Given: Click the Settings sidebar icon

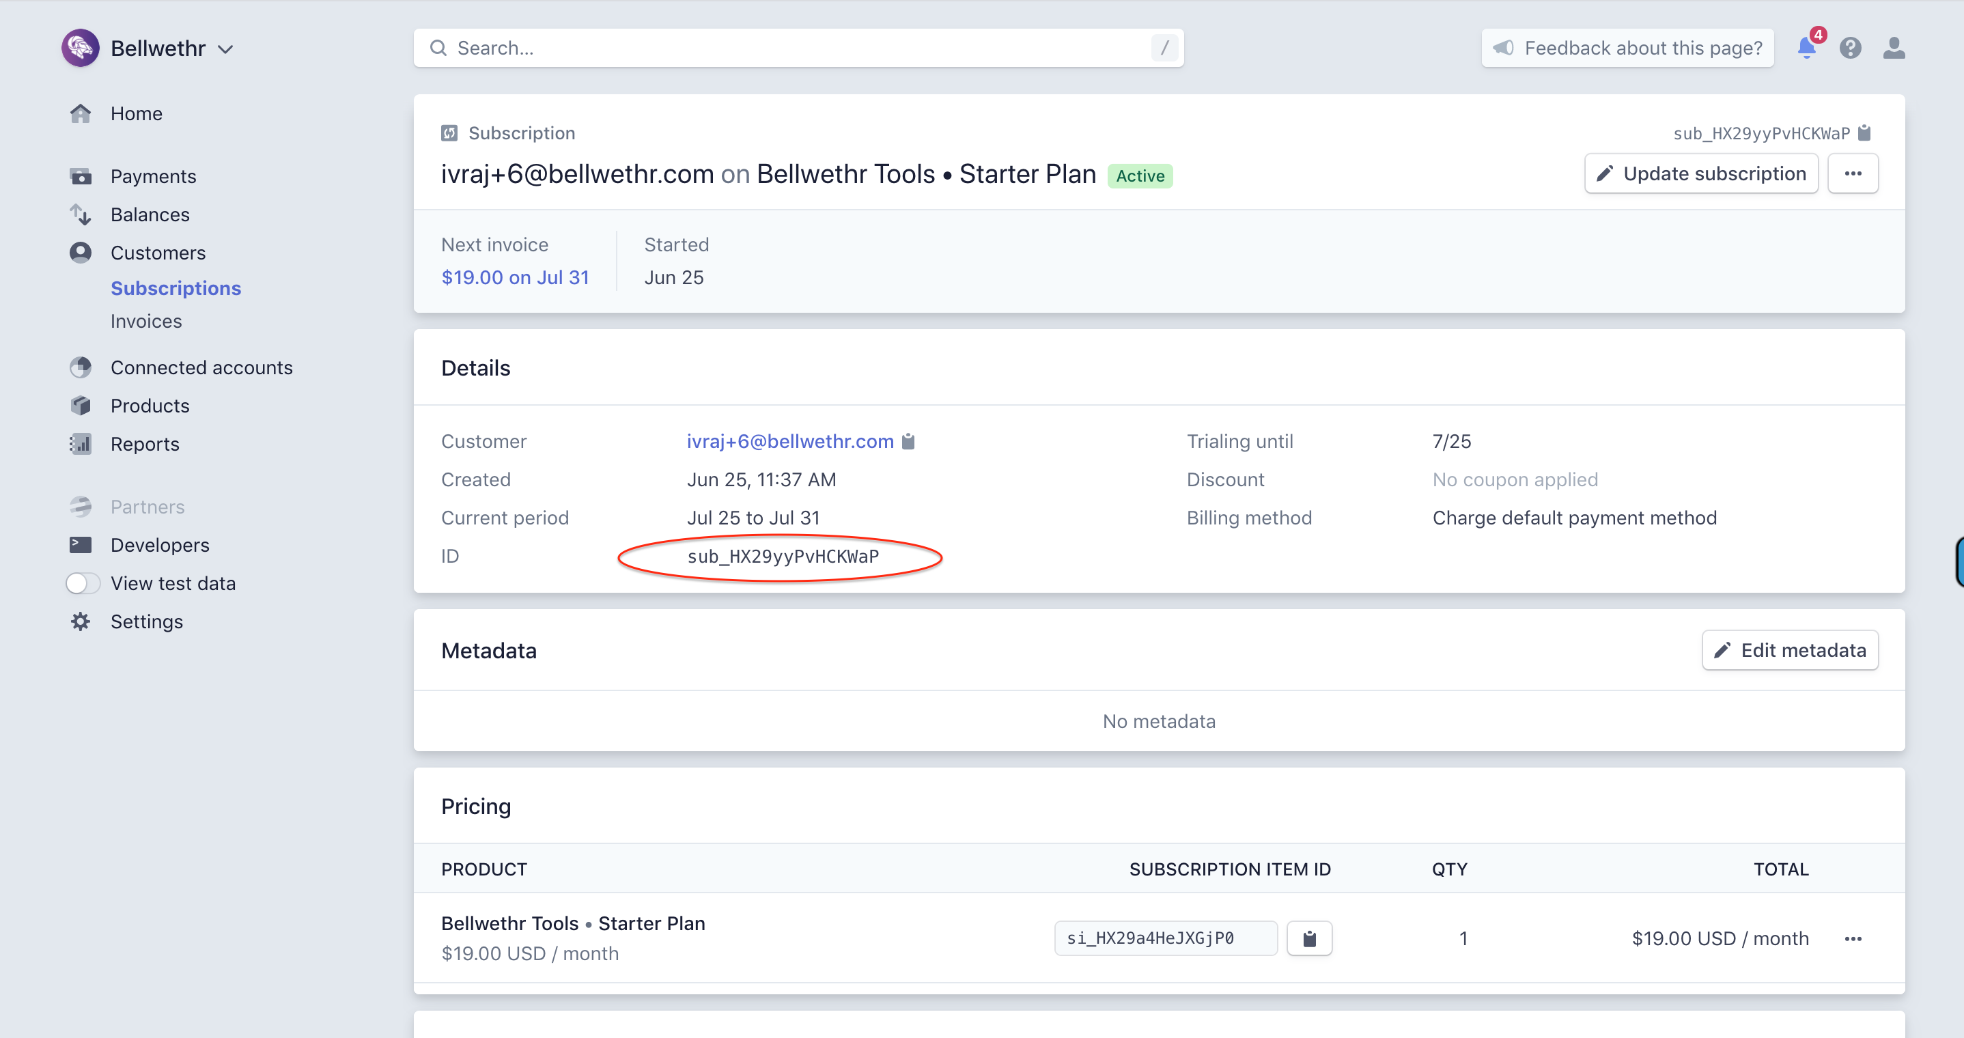Looking at the screenshot, I should (x=81, y=619).
